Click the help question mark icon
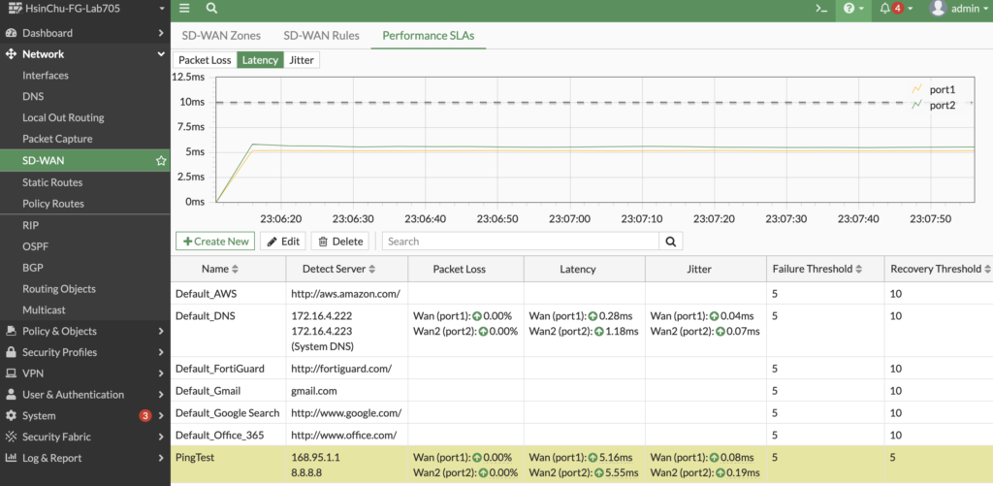This screenshot has width=993, height=486. pyautogui.click(x=850, y=9)
